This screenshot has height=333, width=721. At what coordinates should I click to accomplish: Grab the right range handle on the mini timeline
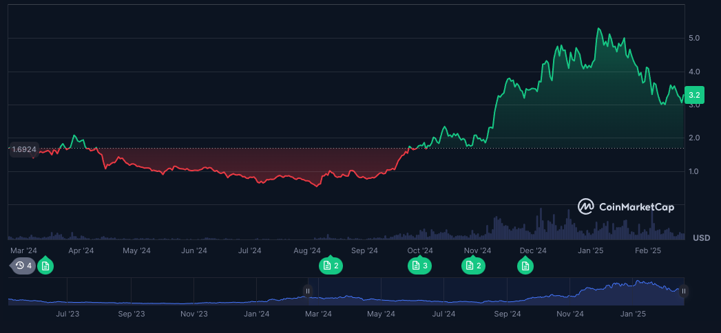tap(684, 291)
